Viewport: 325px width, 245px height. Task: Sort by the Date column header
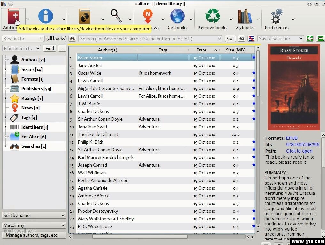pos(205,50)
